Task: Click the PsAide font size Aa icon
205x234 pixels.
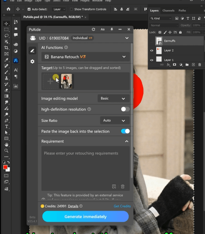Action: [102, 29]
